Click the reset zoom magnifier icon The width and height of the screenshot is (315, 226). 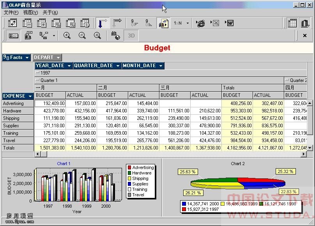click(97, 36)
